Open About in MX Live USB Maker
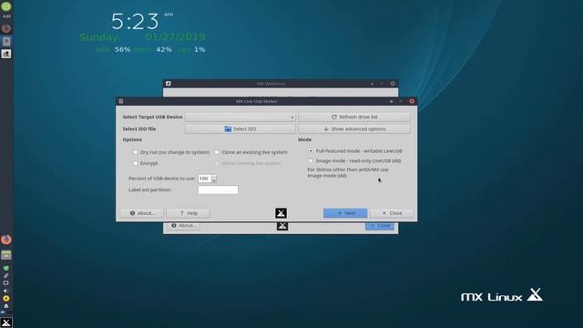Viewport: 583px width, 328px height. [x=142, y=213]
